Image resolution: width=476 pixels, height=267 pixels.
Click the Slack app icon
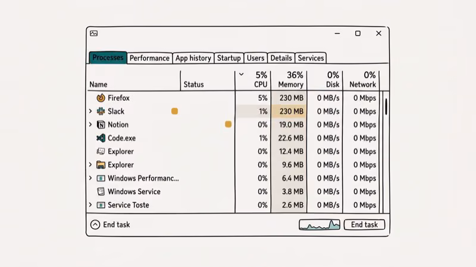(x=101, y=111)
